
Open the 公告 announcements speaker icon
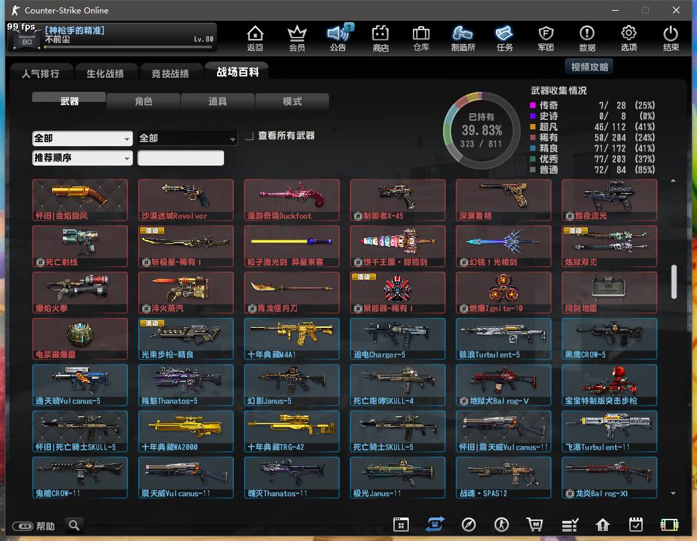338,38
